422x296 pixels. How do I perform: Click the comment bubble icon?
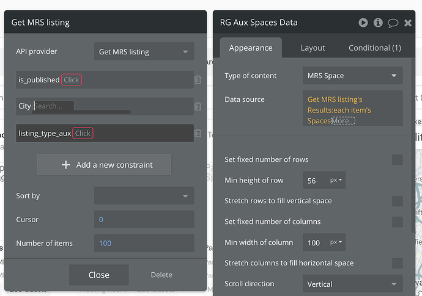pyautogui.click(x=393, y=23)
